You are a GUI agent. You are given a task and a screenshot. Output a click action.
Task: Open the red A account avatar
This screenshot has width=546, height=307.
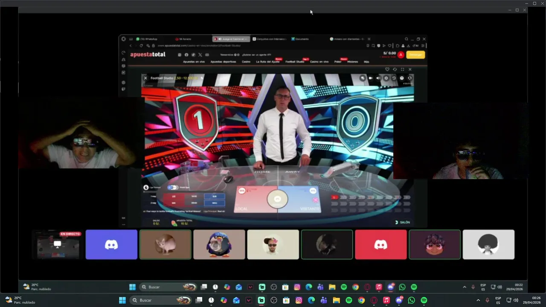401,55
